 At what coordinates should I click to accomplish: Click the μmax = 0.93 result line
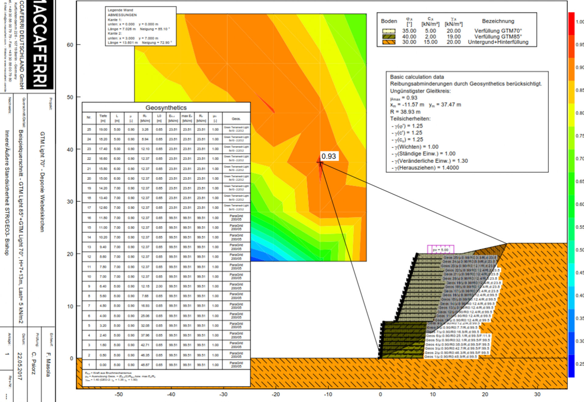coord(404,98)
